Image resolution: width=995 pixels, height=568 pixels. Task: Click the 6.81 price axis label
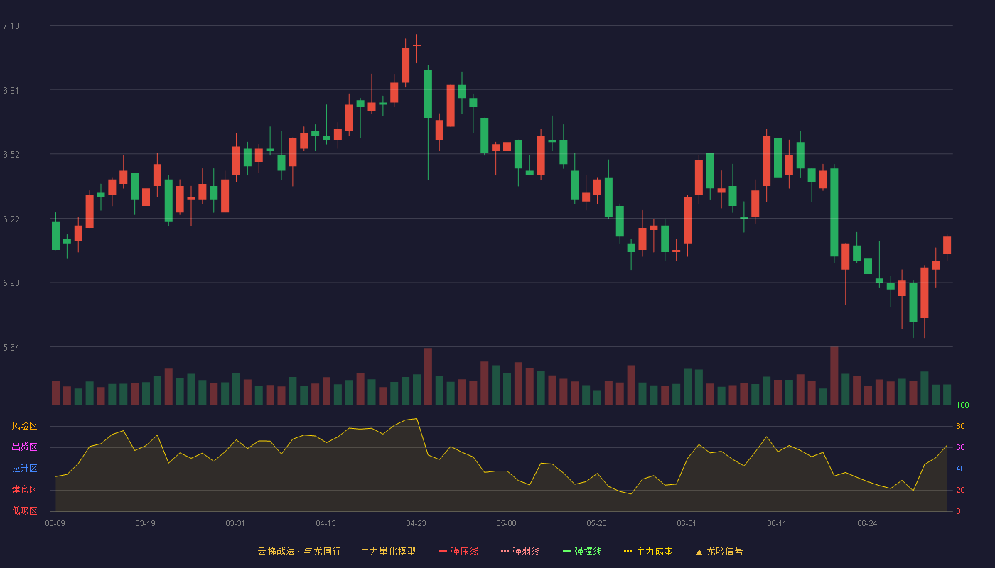[x=11, y=91]
